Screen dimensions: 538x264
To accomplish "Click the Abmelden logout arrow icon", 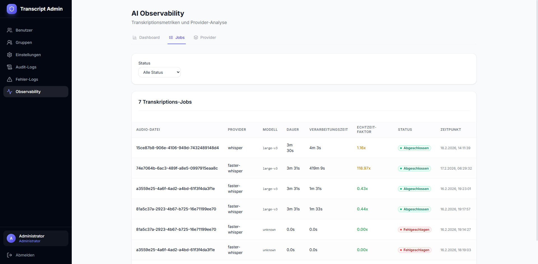I will pyautogui.click(x=10, y=255).
